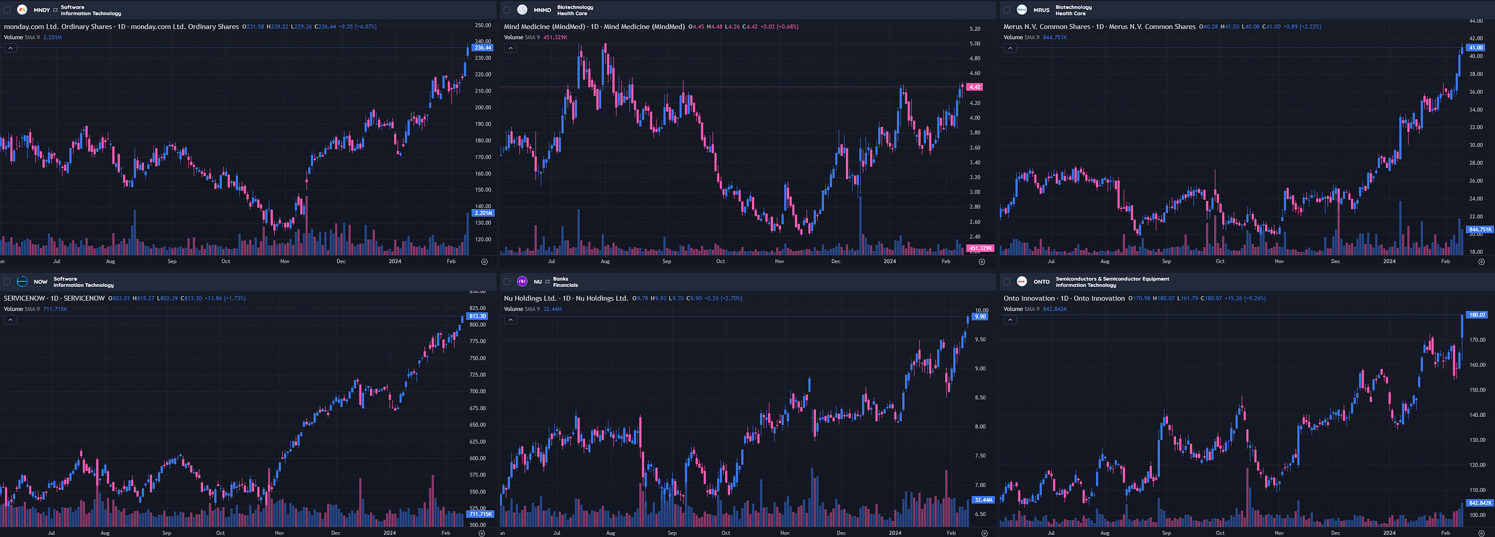Click the MNMD ticker symbol
1495x537 pixels.
click(x=543, y=10)
